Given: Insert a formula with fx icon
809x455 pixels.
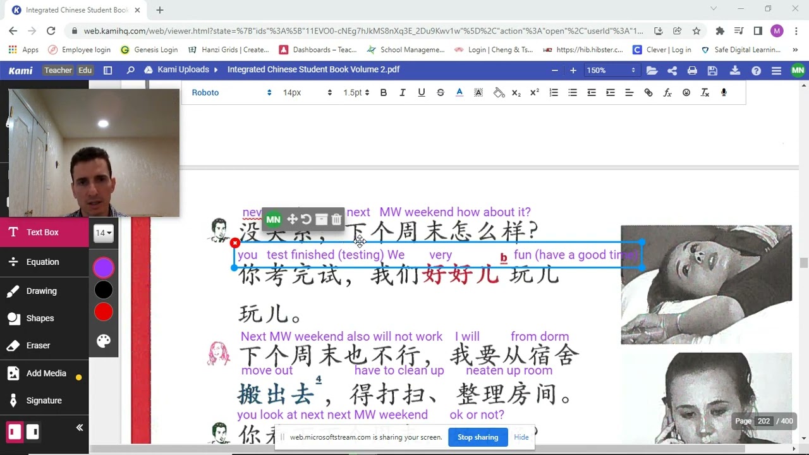Looking at the screenshot, I should click(667, 93).
